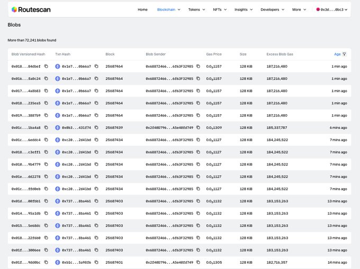
Task: Copy txn hash in 0x01c...6eddc4 row
Action: [x=96, y=140]
